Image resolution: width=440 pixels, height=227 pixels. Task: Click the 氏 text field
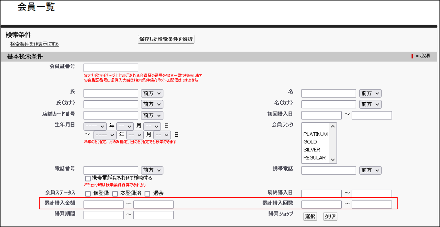point(111,93)
